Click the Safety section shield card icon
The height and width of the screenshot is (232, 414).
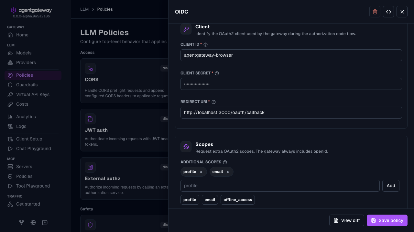(x=90, y=225)
